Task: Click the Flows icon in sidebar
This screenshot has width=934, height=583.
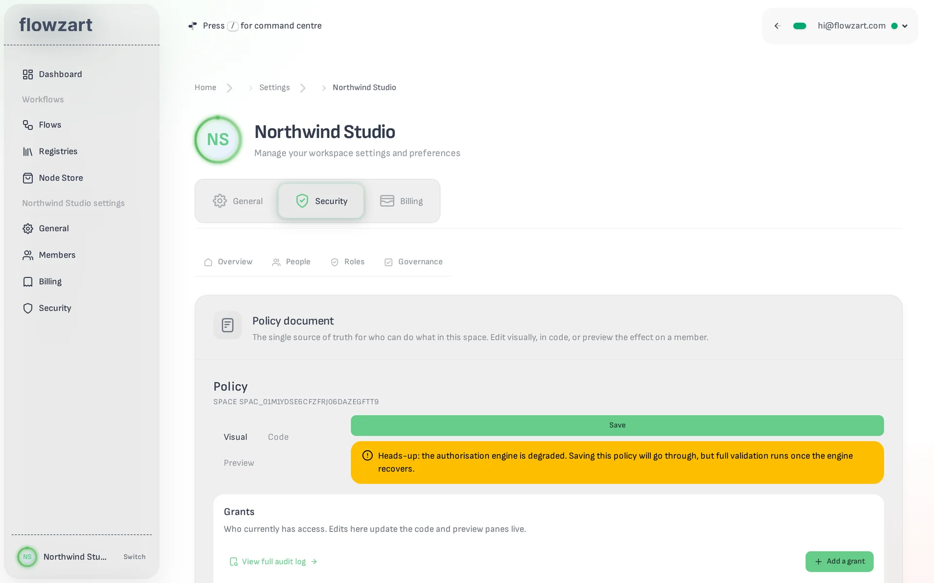Action: (x=28, y=125)
